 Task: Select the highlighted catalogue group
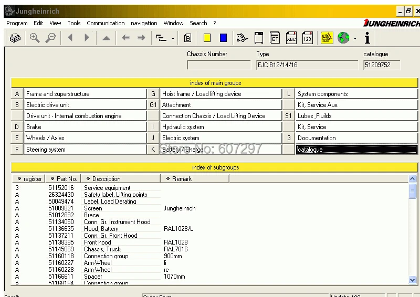click(x=356, y=149)
